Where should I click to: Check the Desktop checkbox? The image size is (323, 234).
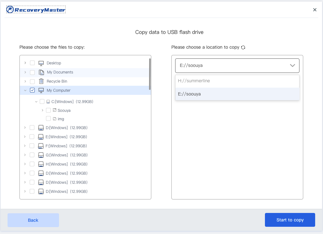pyautogui.click(x=32, y=63)
